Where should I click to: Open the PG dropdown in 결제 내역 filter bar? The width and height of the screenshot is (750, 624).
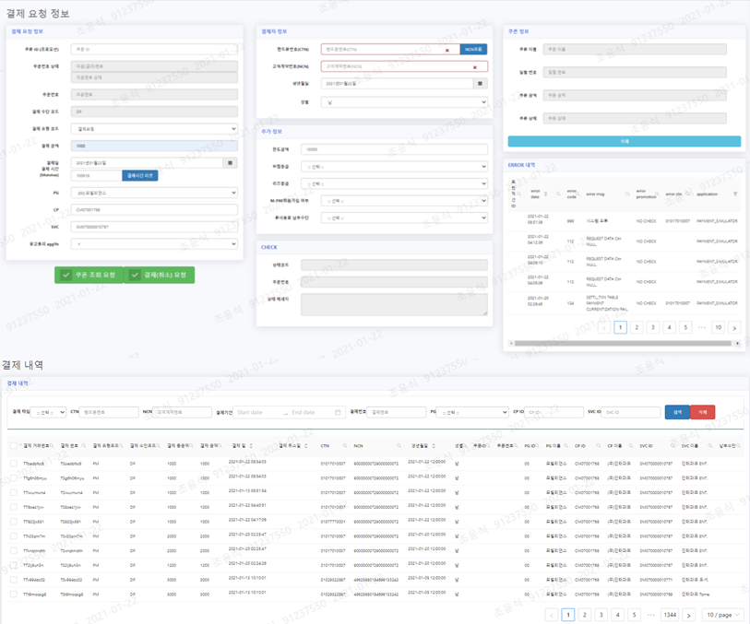pos(472,412)
